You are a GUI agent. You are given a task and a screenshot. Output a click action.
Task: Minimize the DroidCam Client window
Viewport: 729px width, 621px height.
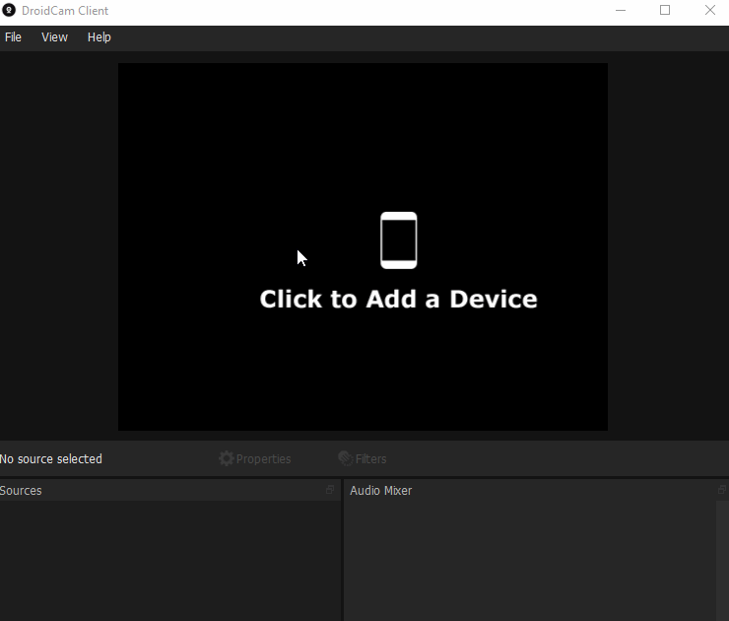tap(620, 11)
